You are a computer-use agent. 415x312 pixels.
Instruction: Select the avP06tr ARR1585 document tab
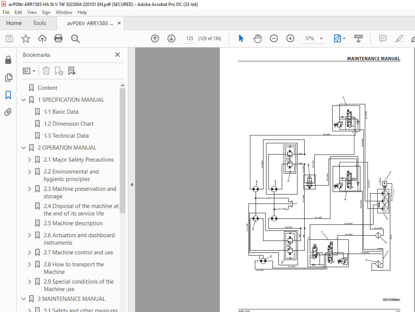[x=90, y=23]
